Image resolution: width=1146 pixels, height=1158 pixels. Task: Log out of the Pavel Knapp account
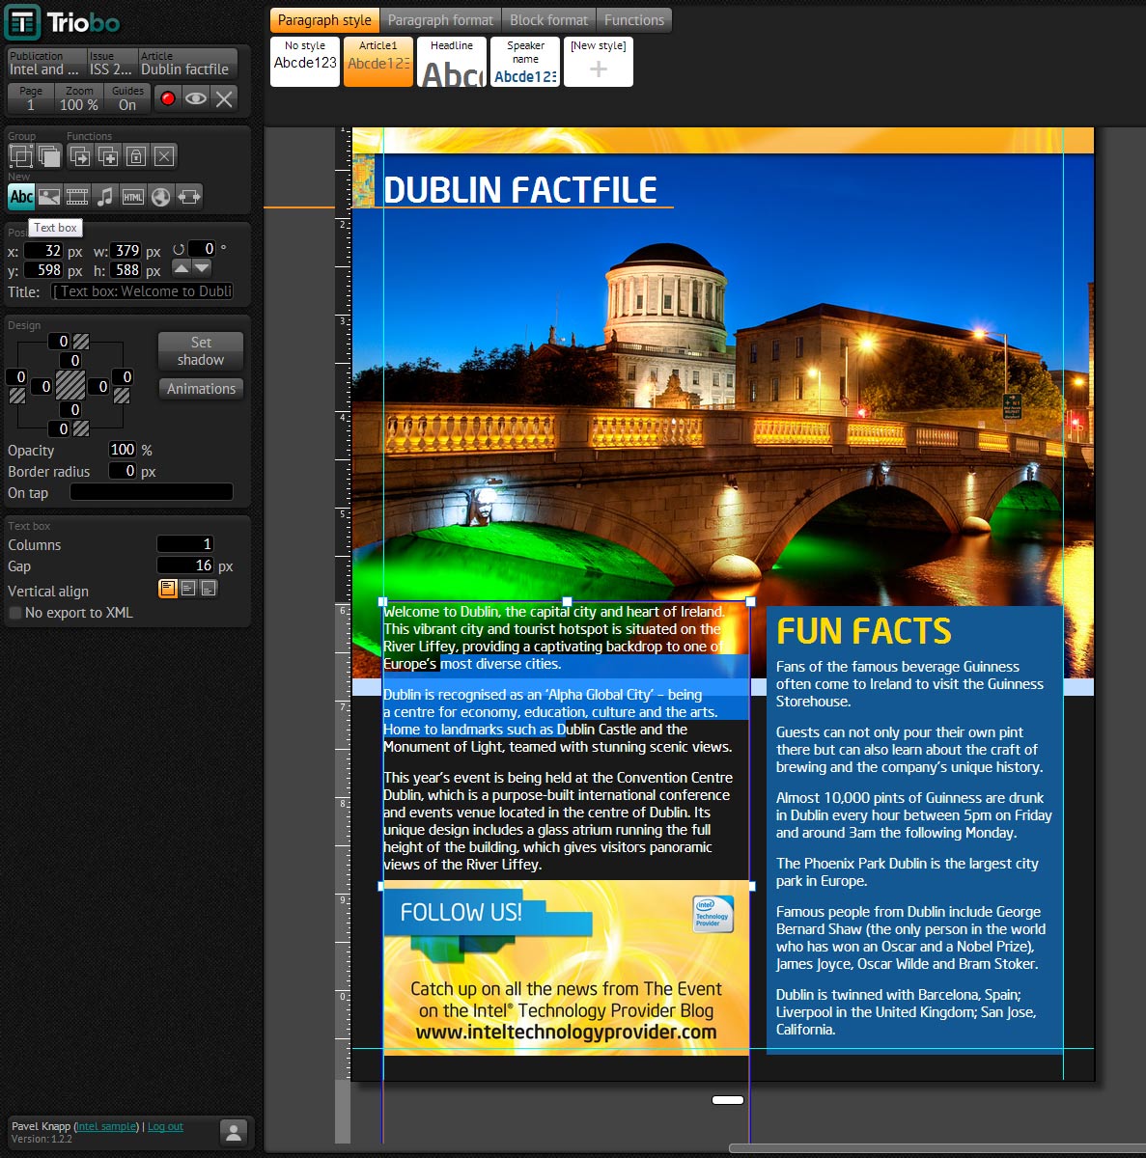(x=165, y=1126)
